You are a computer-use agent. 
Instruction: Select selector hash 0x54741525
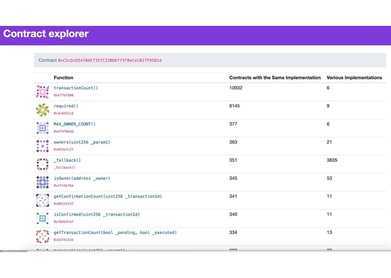point(64,240)
